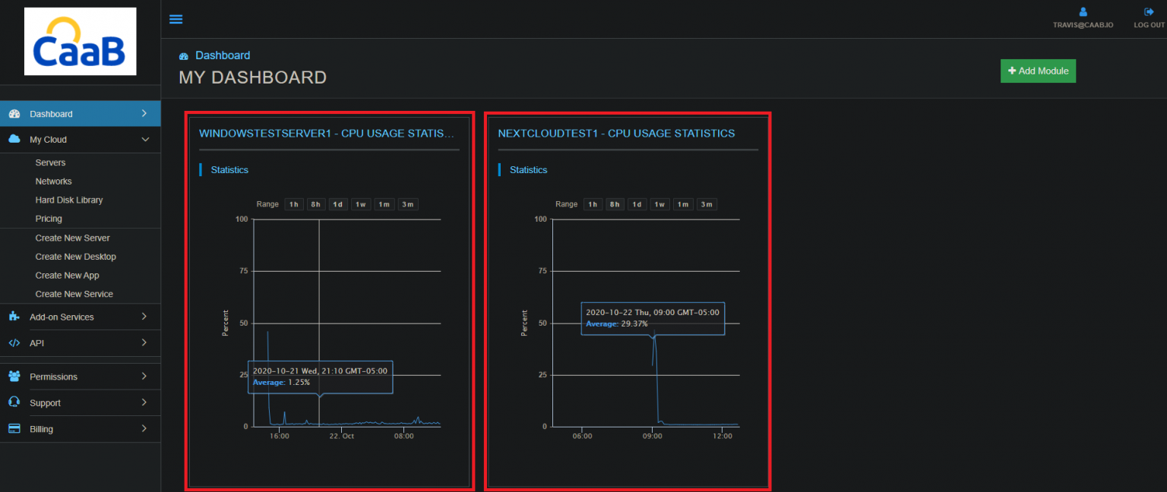Open Hard Disk Library
This screenshot has height=492, width=1167.
69,200
